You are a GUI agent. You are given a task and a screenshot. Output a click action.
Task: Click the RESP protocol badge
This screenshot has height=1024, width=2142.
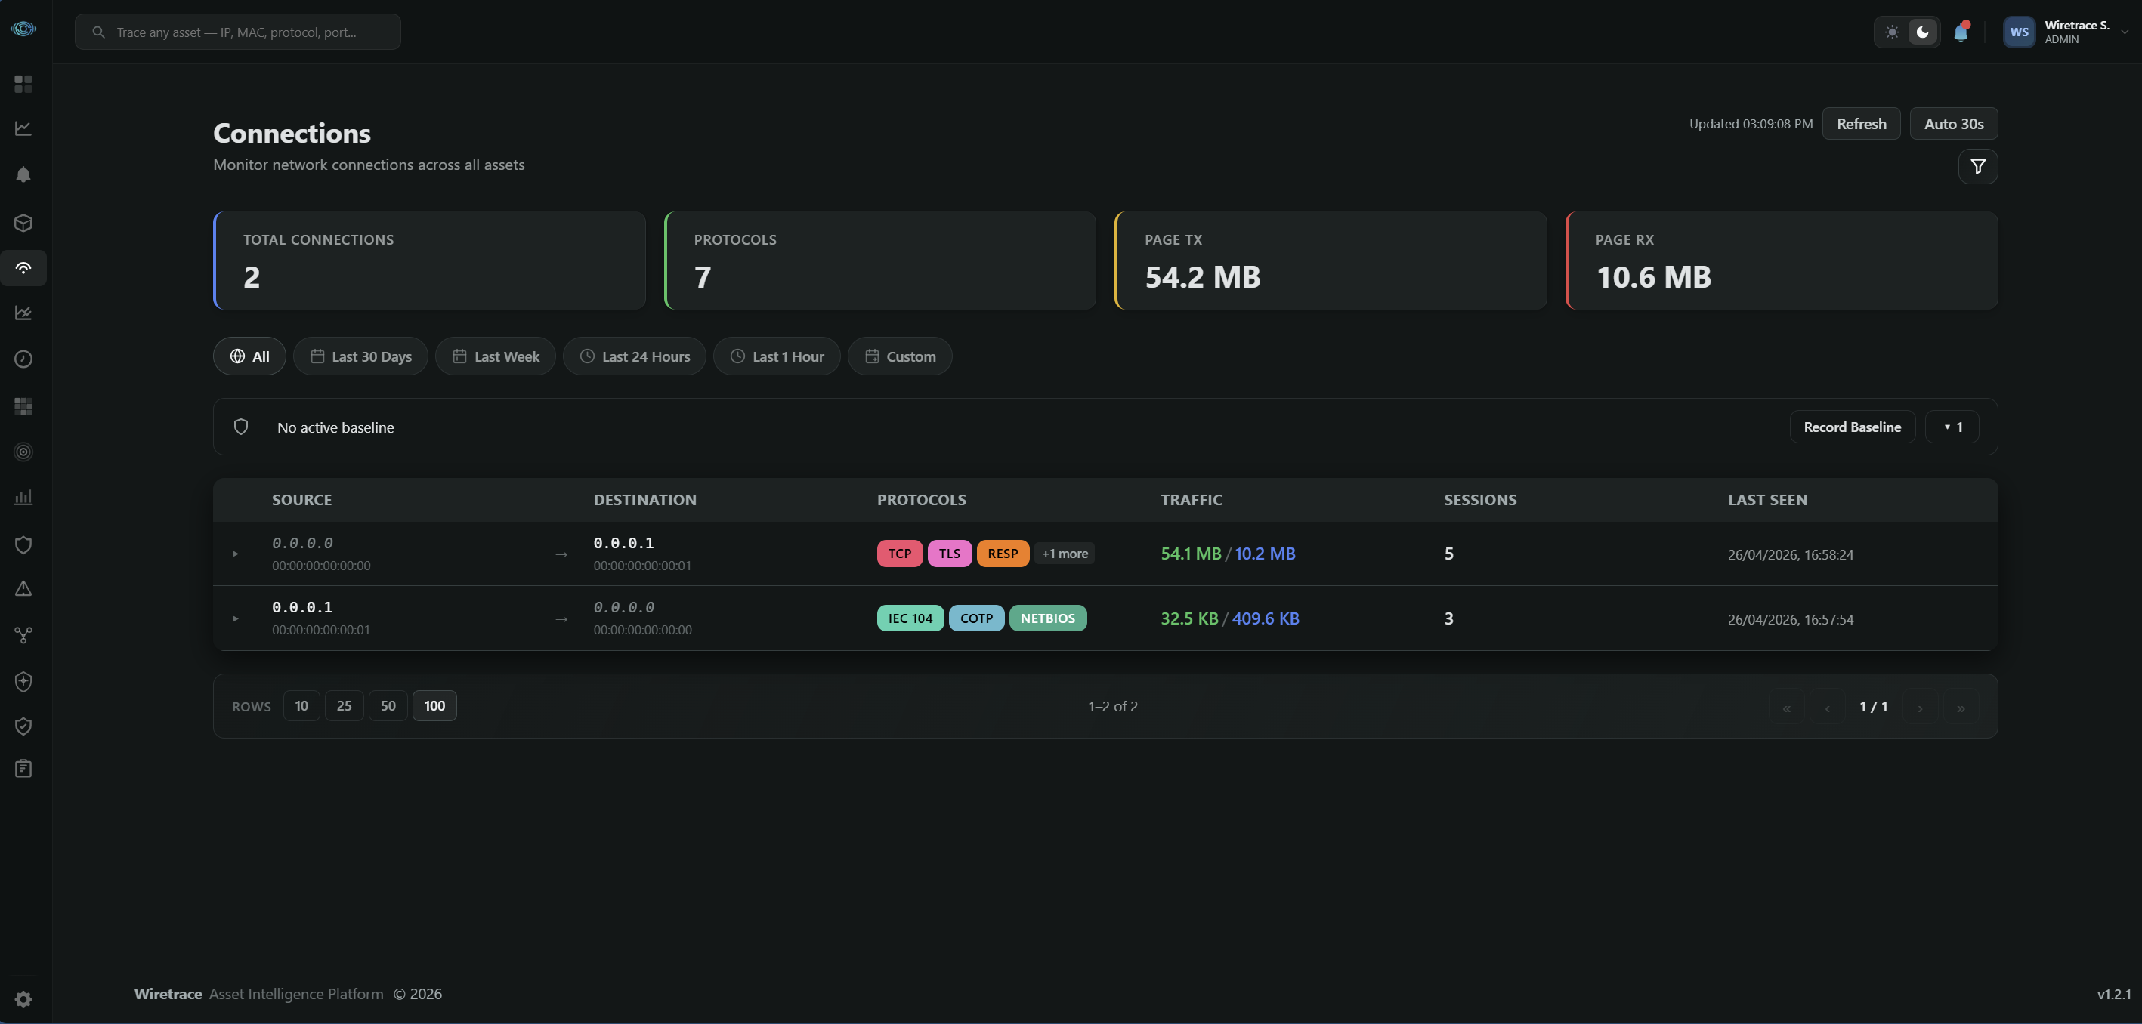point(1003,554)
